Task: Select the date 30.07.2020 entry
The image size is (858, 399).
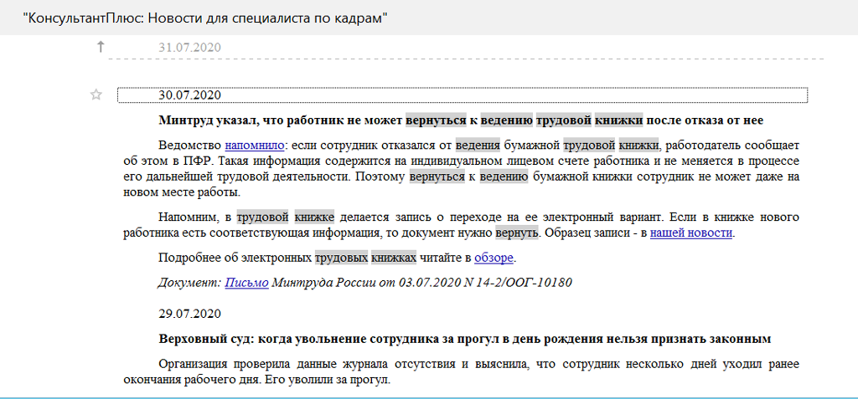Action: click(463, 95)
